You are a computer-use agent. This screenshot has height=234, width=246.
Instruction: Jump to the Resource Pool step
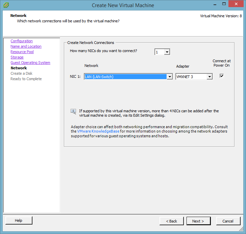(x=22, y=52)
